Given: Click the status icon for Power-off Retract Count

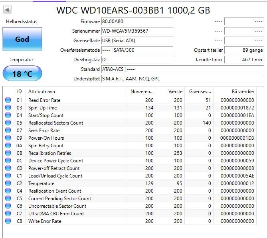Looking at the screenshot, I should point(8,168).
